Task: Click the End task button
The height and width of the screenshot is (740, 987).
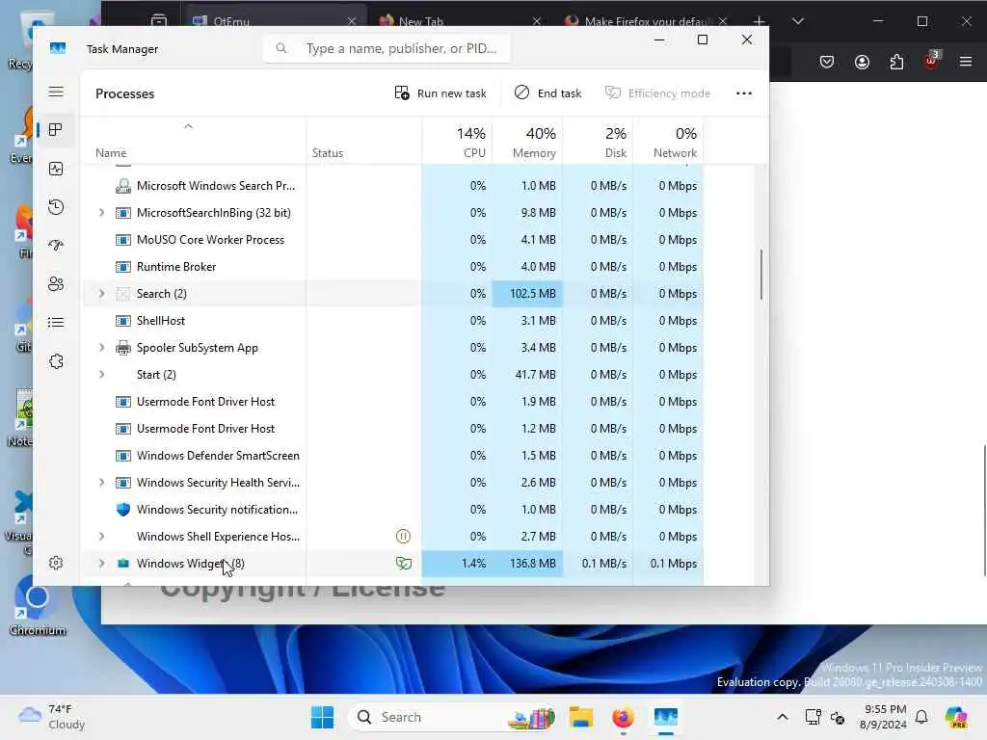Action: (547, 93)
